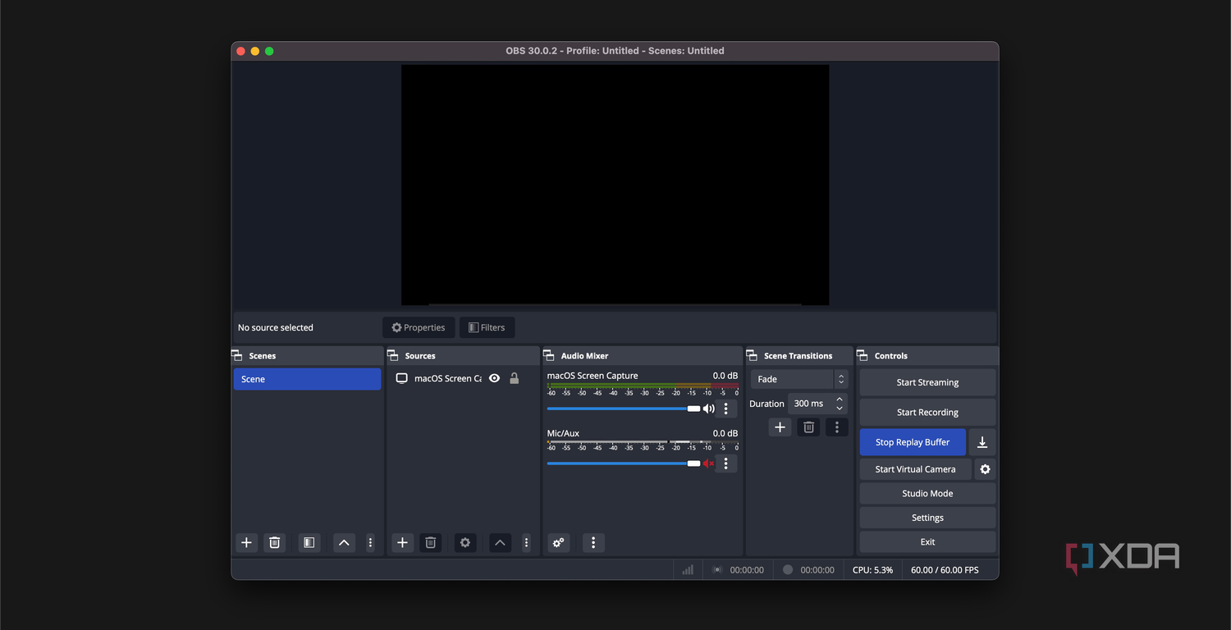The height and width of the screenshot is (630, 1231).
Task: Remove selected scene using trash icon
Action: point(275,542)
